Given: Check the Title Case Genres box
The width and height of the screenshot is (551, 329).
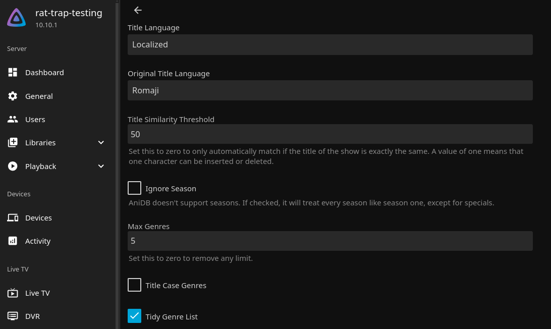Looking at the screenshot, I should pyautogui.click(x=134, y=285).
